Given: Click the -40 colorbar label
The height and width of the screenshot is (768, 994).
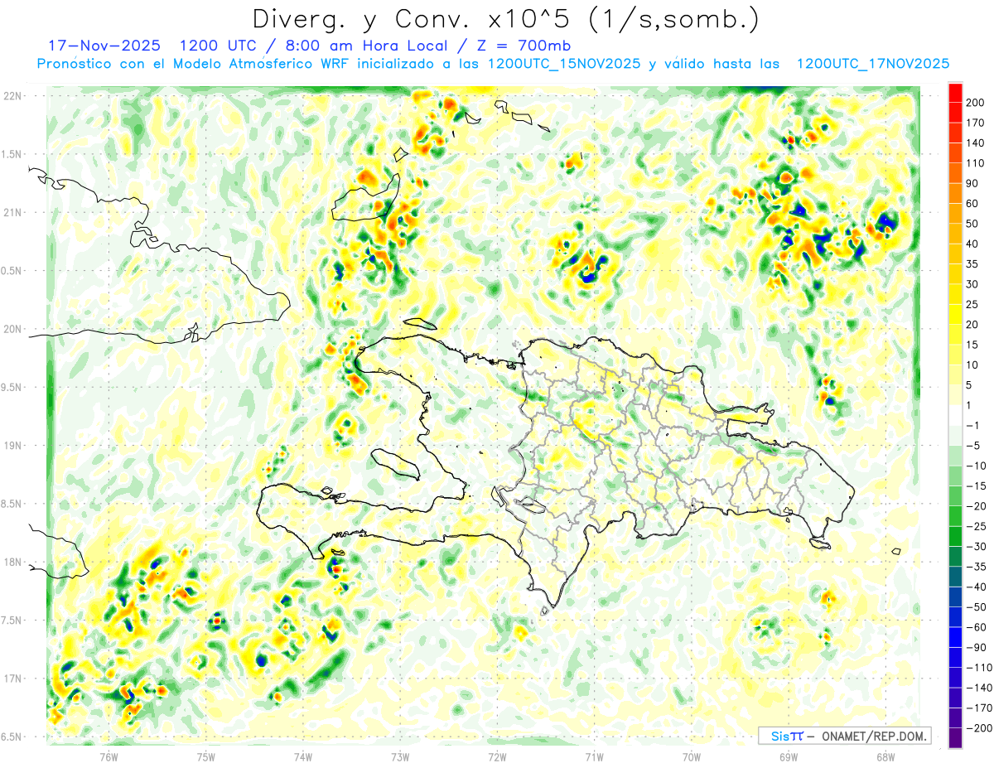Looking at the screenshot, I should click(x=977, y=587).
